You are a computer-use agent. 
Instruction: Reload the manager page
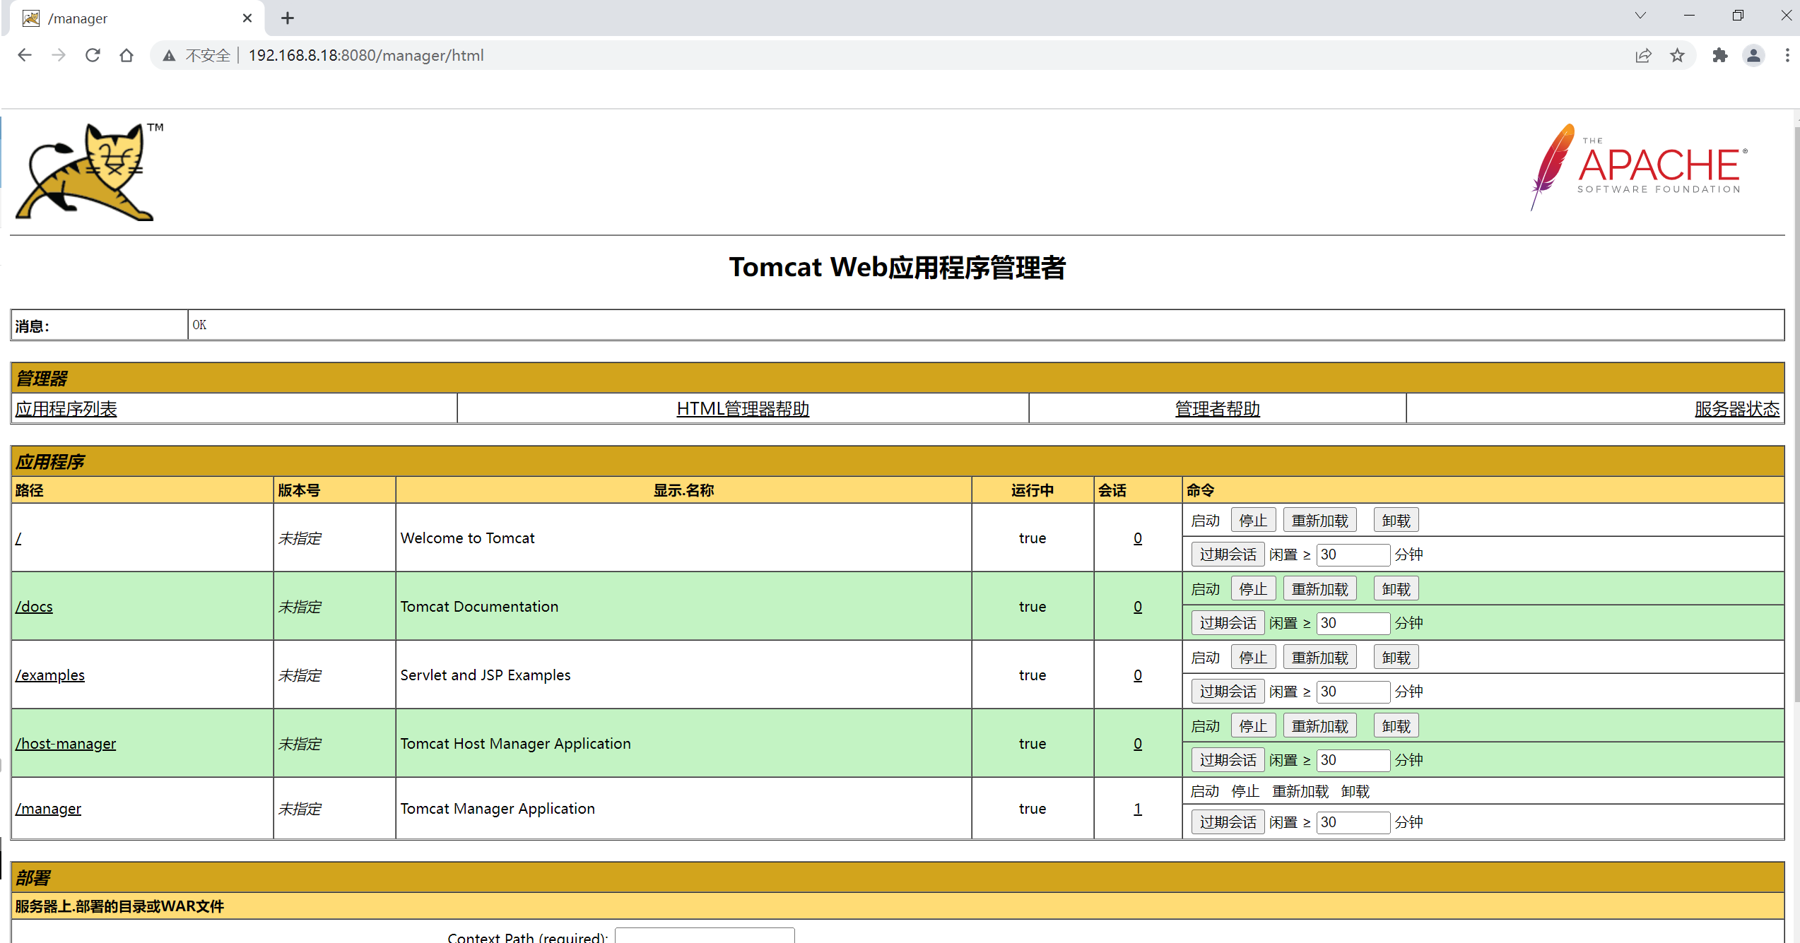click(x=93, y=55)
